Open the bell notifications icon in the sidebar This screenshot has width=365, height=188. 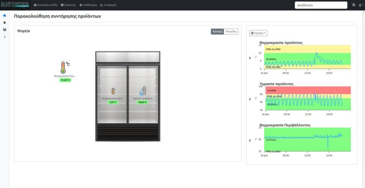pyautogui.click(x=4, y=23)
